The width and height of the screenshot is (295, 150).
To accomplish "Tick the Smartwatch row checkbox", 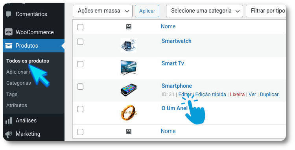I will pyautogui.click(x=80, y=42).
